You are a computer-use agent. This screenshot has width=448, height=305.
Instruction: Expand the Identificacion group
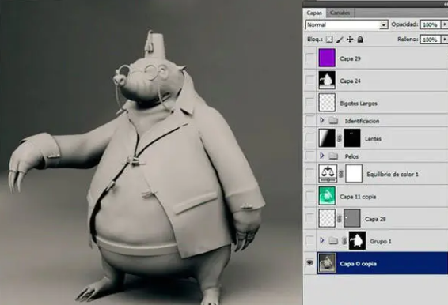pos(322,120)
